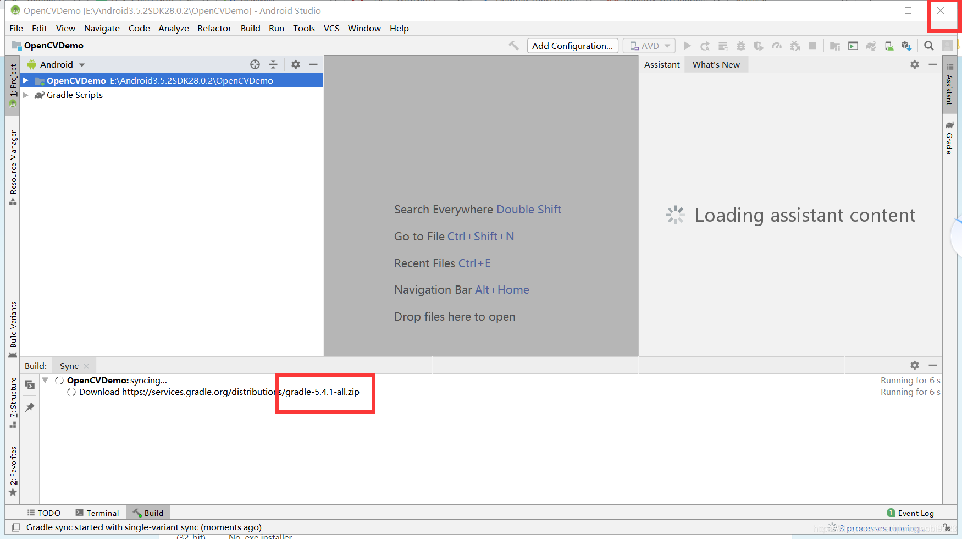962x539 pixels.
Task: Expand the OpenCVDemo tree node
Action: [x=25, y=80]
